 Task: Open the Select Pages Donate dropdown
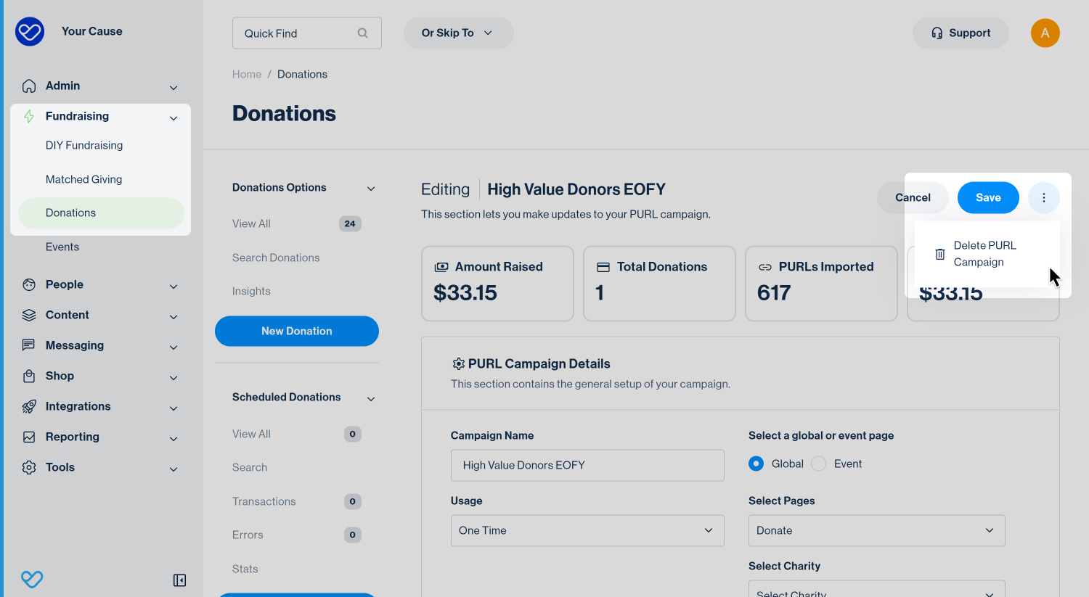click(877, 530)
